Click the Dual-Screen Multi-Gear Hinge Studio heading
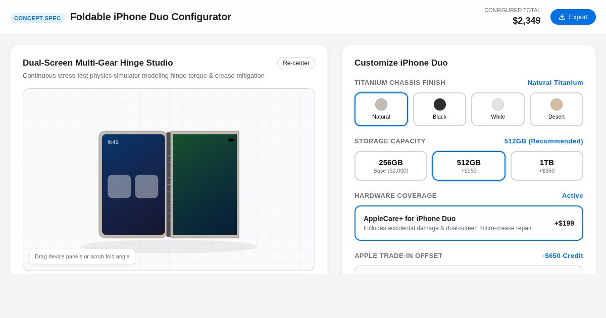606x318 pixels. [x=98, y=63]
